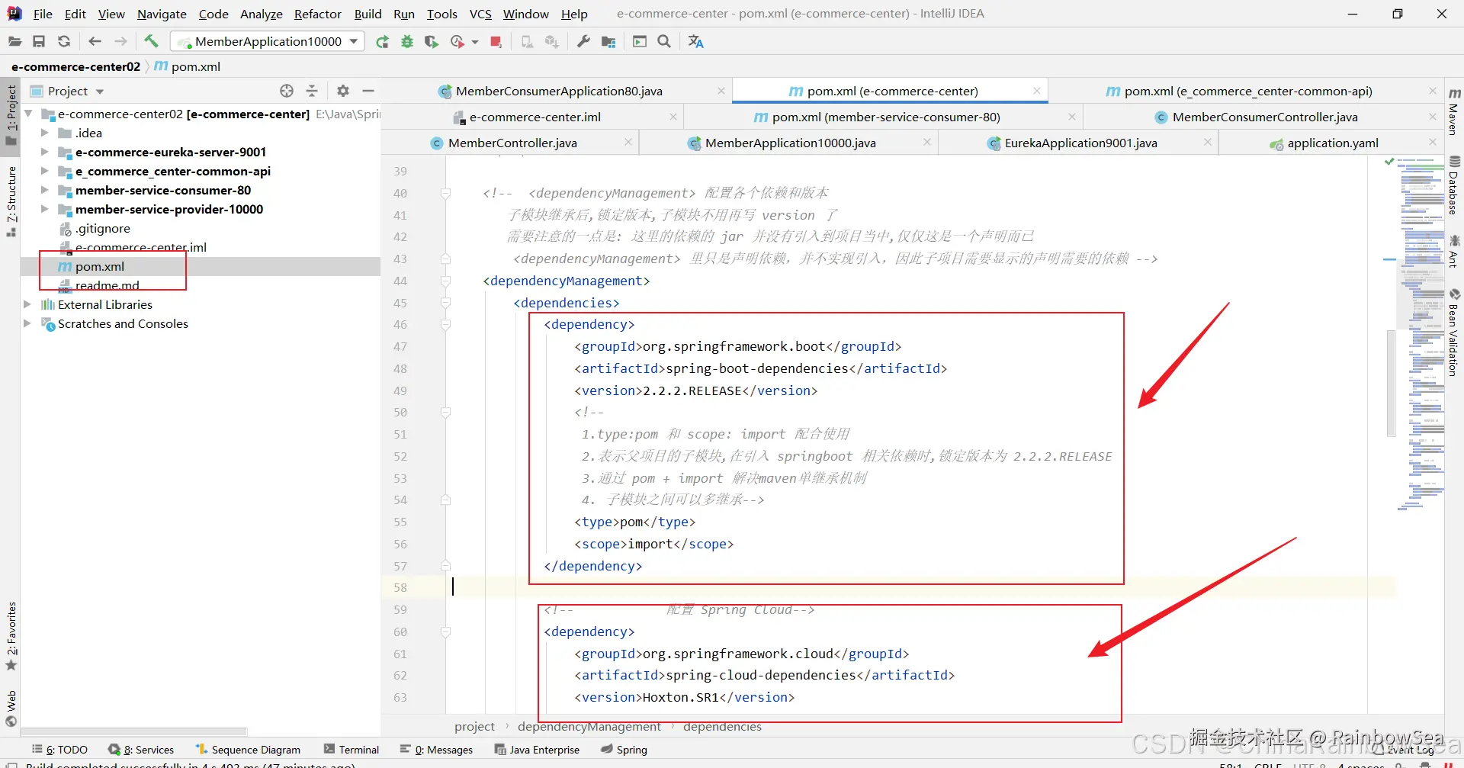The image size is (1464, 768).
Task: Click the Collapse All icon in Project panel
Action: click(312, 91)
